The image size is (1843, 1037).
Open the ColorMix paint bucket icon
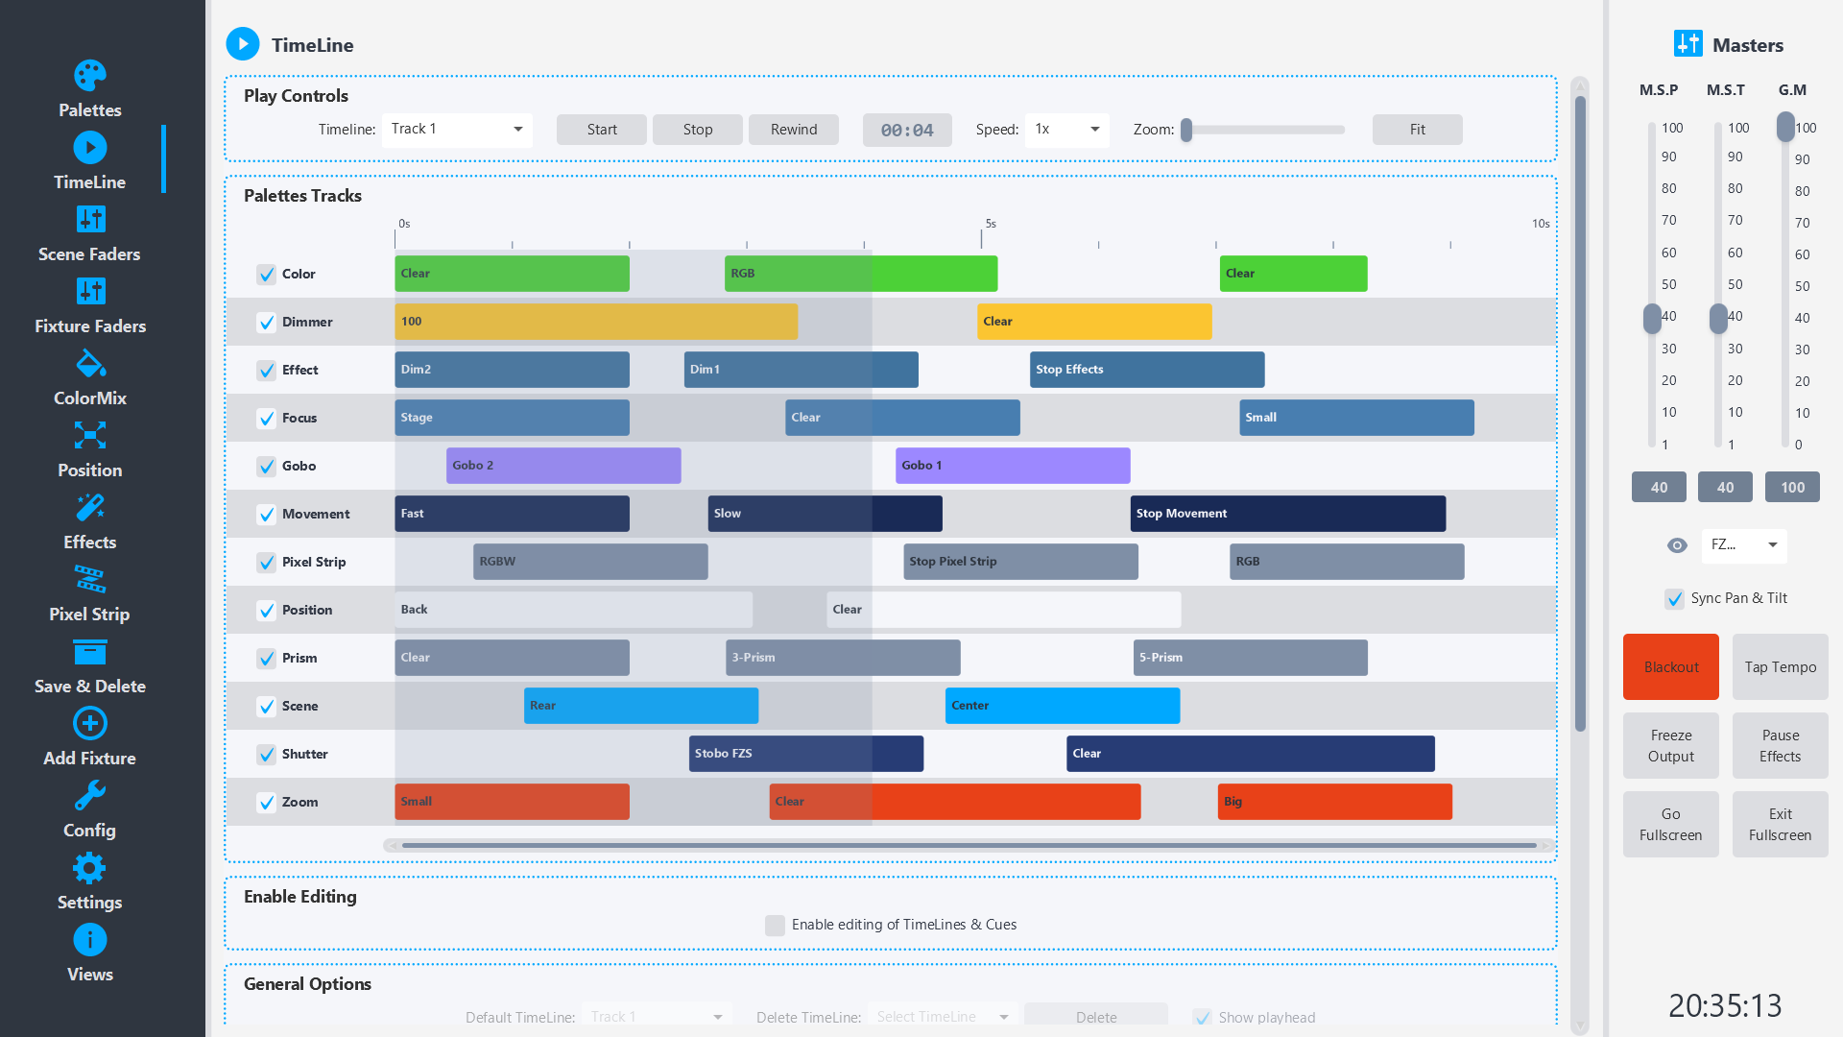click(90, 364)
